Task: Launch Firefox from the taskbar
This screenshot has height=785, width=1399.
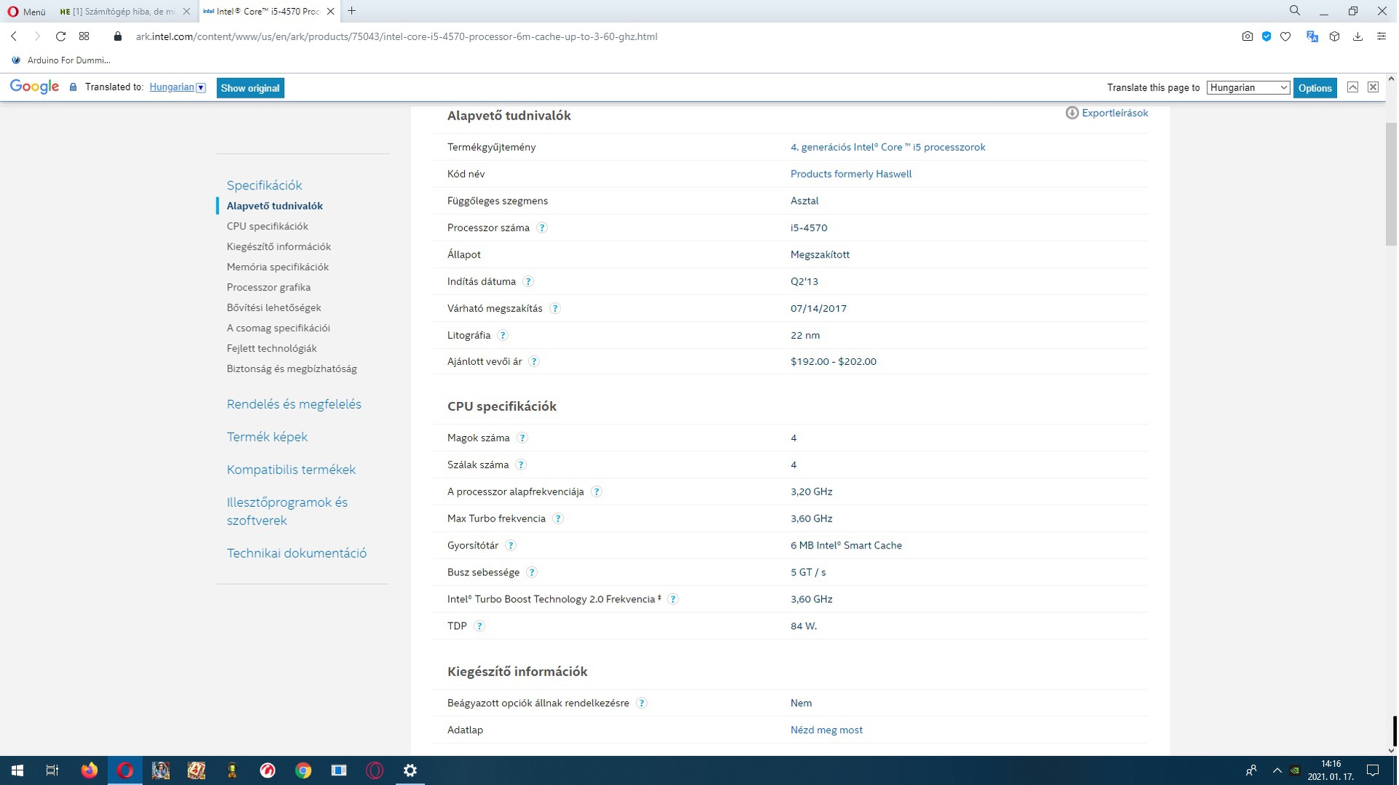Action: point(89,770)
